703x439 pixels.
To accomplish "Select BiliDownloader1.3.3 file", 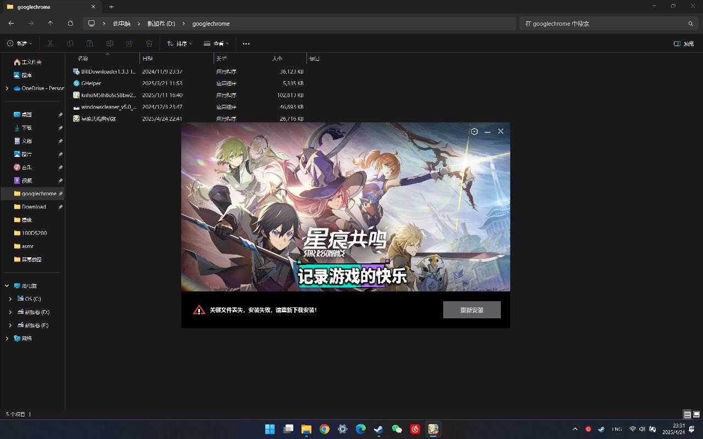I will click(104, 71).
